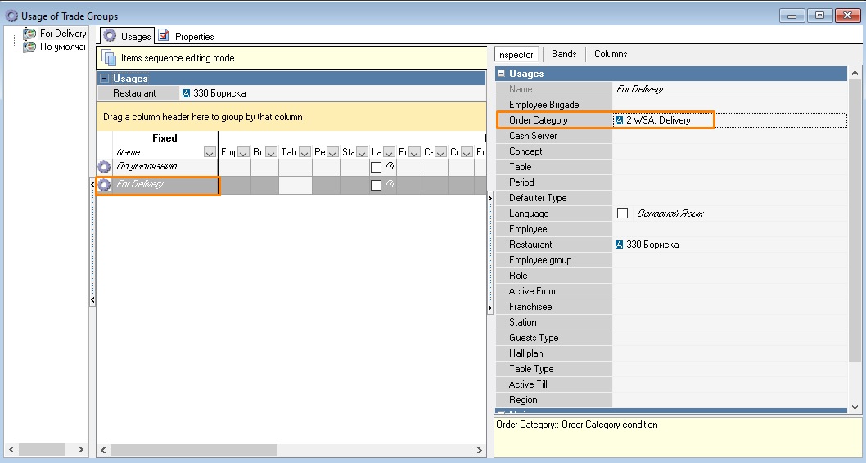The height and width of the screenshot is (463, 866).
Task: Click the Restaurant filter label in Usages
Action: point(134,93)
